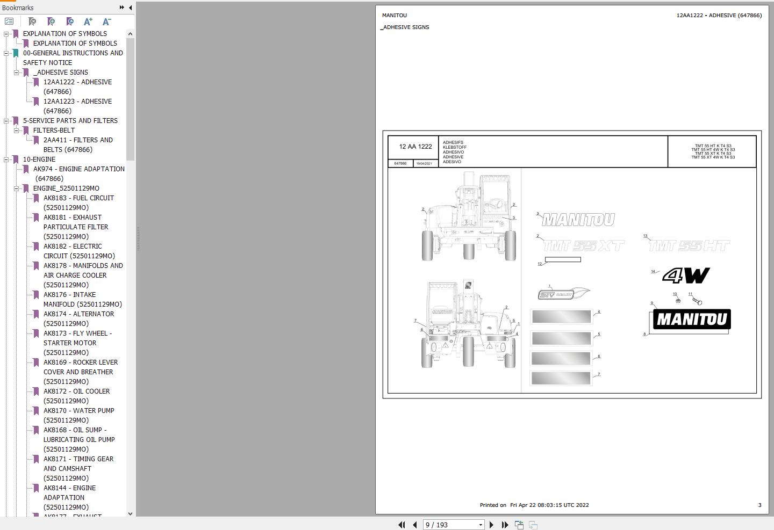Image resolution: width=774 pixels, height=530 pixels.
Task: Select the FILTERS-BELT bookmark label
Action: [54, 130]
